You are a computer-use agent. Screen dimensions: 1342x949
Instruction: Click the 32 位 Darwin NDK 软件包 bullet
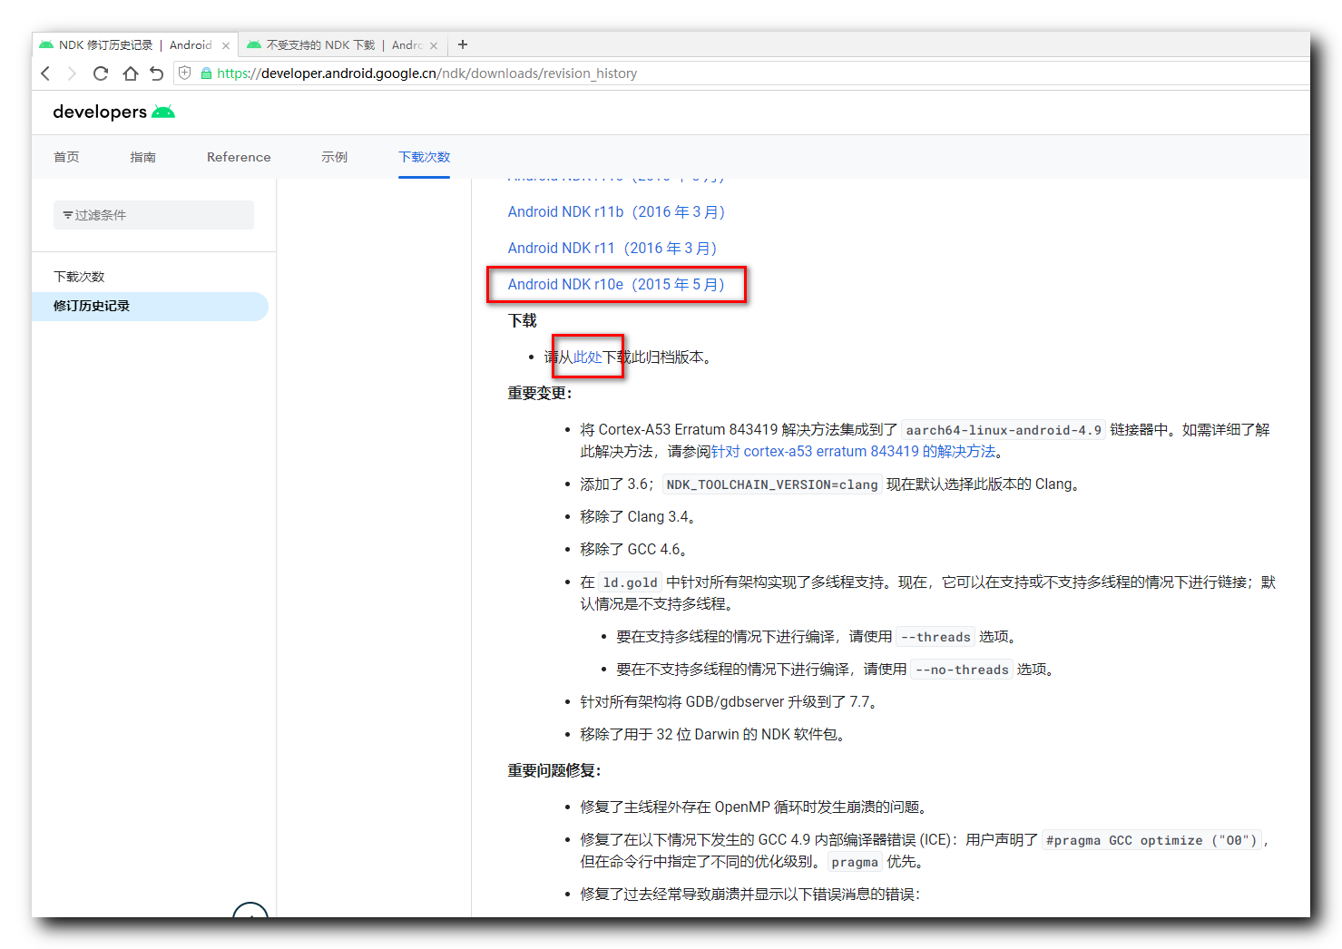click(715, 734)
